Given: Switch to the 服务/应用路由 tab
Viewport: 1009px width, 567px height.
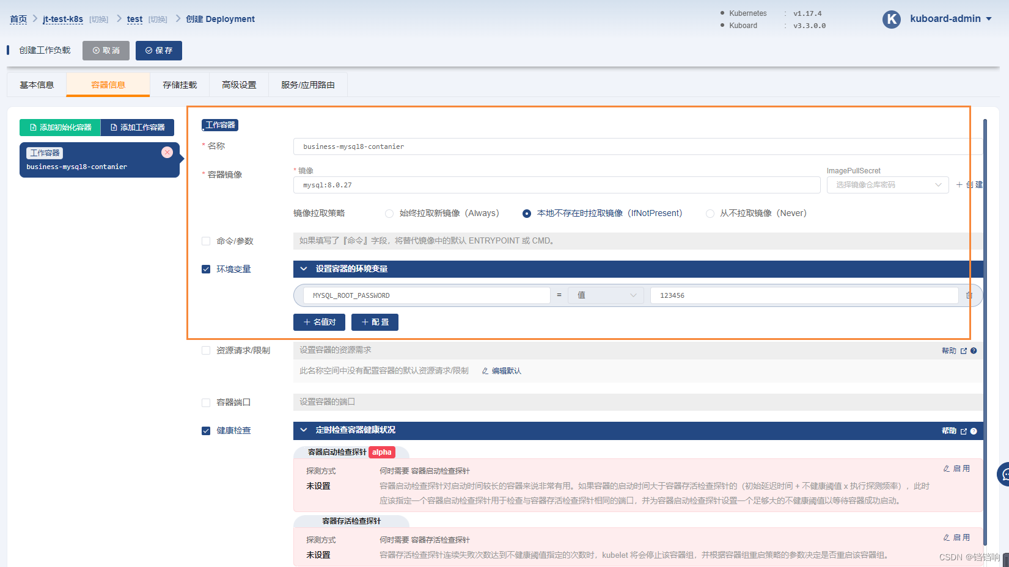Looking at the screenshot, I should coord(308,85).
